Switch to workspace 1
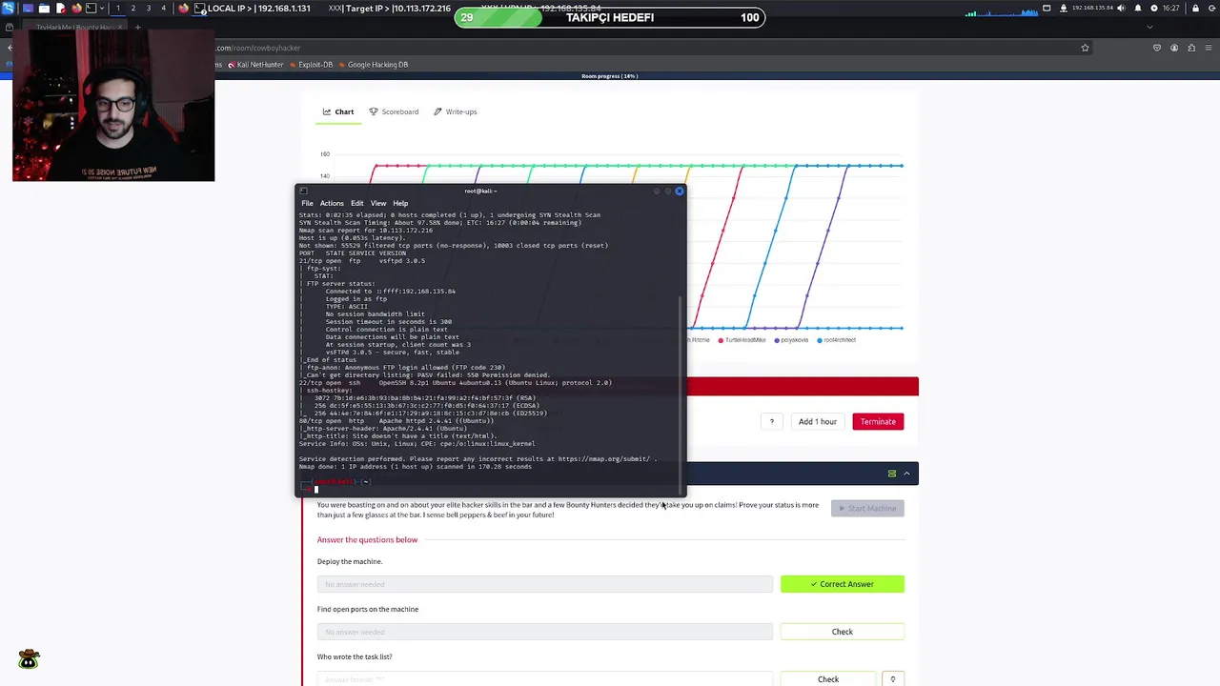 [x=118, y=9]
